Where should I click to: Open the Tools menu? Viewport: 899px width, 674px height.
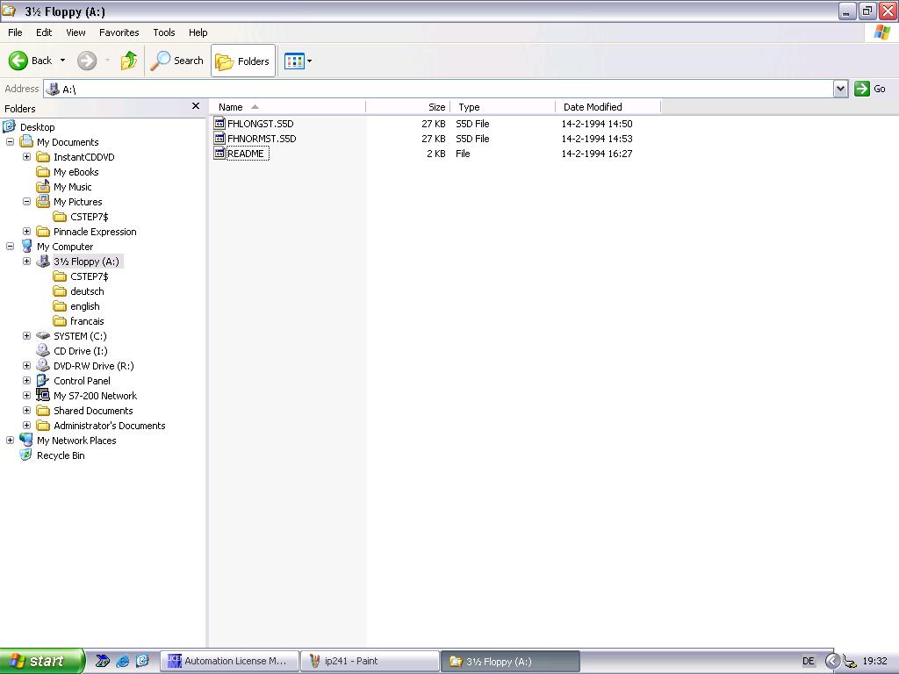[164, 32]
